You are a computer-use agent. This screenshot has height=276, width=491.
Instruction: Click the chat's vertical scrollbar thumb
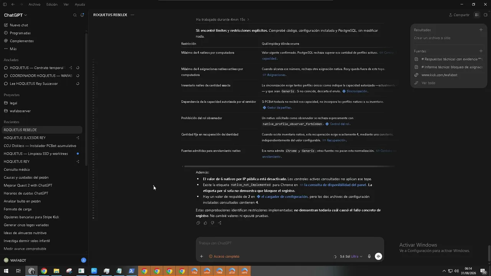489,253
